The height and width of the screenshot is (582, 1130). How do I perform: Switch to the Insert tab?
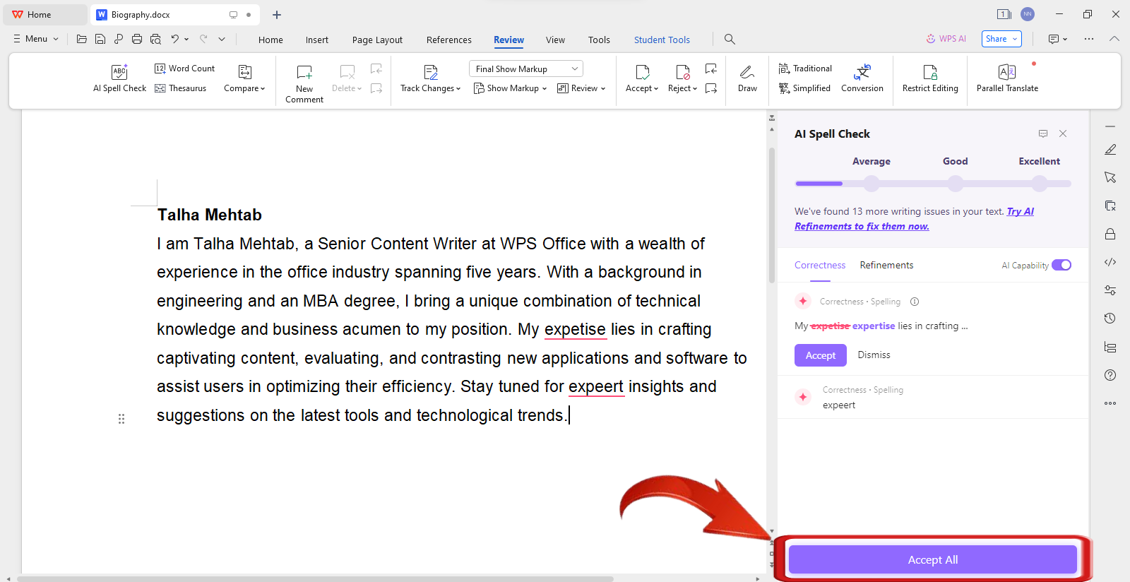tap(317, 40)
